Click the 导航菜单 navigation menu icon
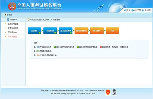 tap(8, 19)
